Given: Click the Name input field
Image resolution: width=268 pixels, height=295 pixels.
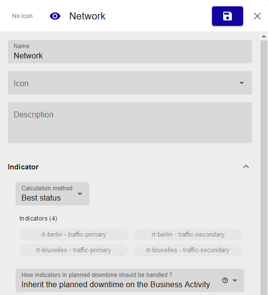Looking at the screenshot, I should click(130, 52).
